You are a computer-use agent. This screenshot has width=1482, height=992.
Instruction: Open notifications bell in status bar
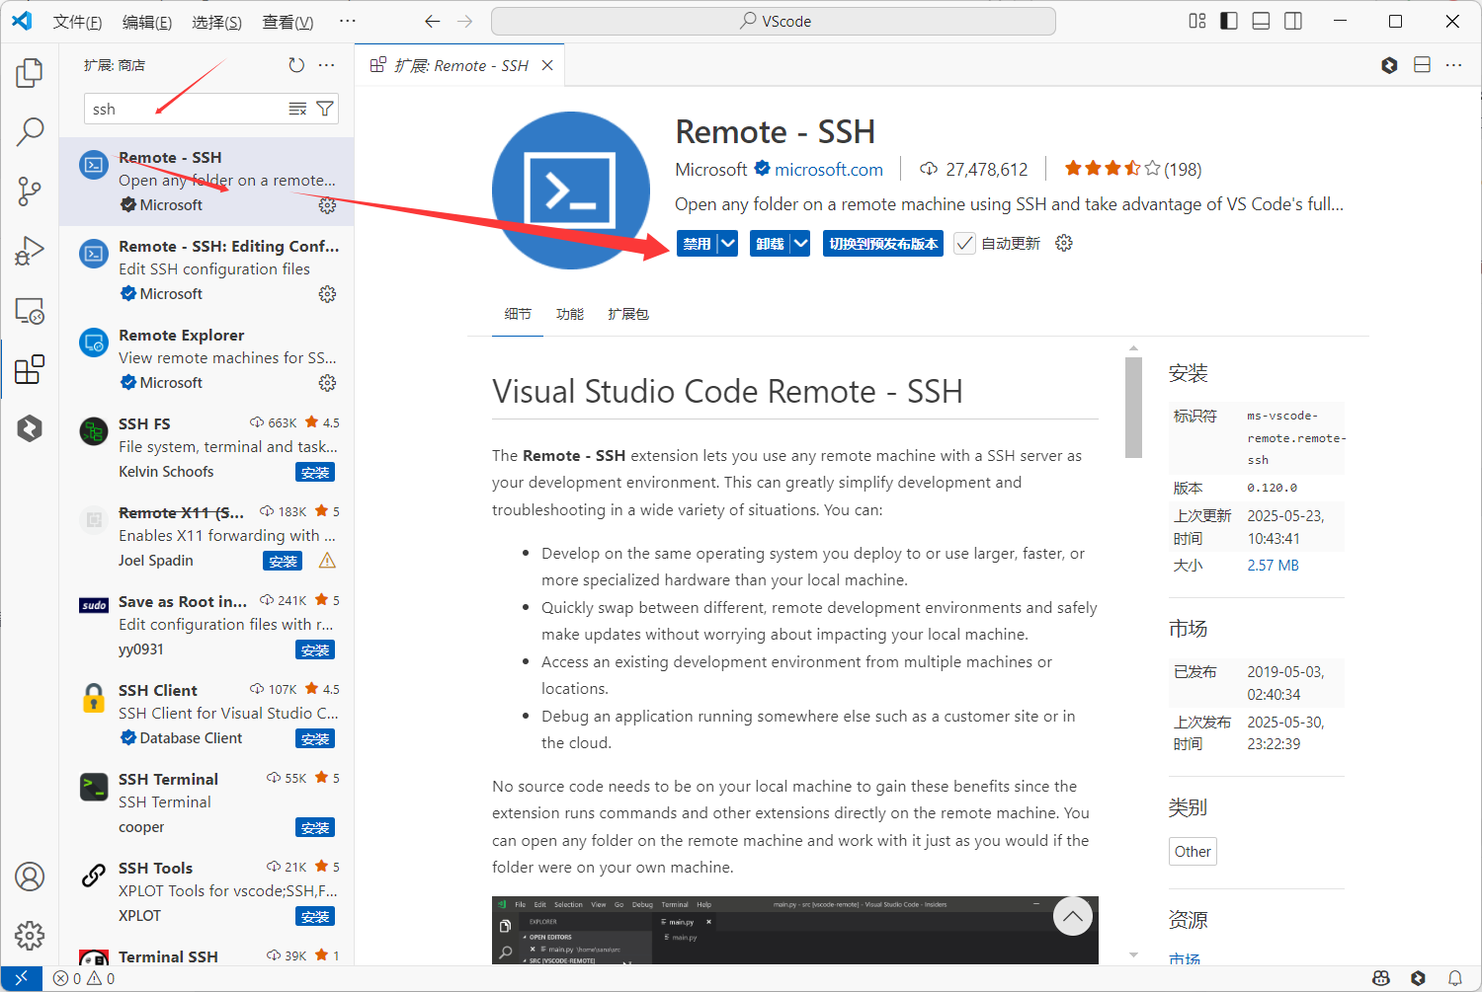pyautogui.click(x=1455, y=978)
